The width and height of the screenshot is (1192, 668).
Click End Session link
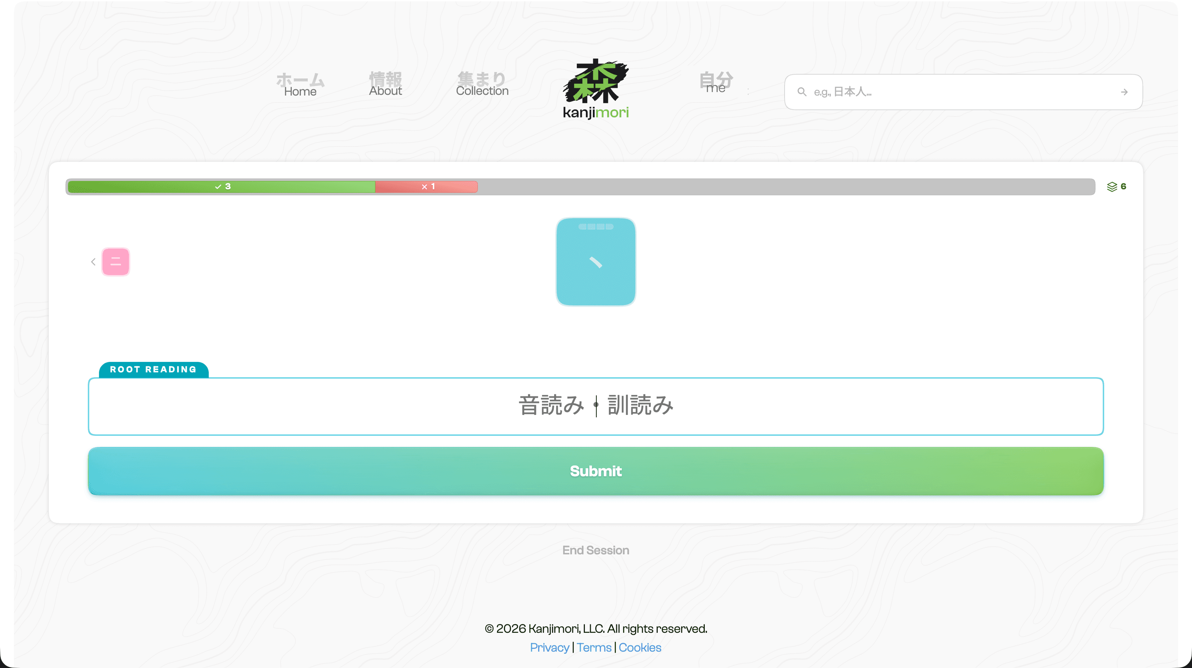point(596,550)
